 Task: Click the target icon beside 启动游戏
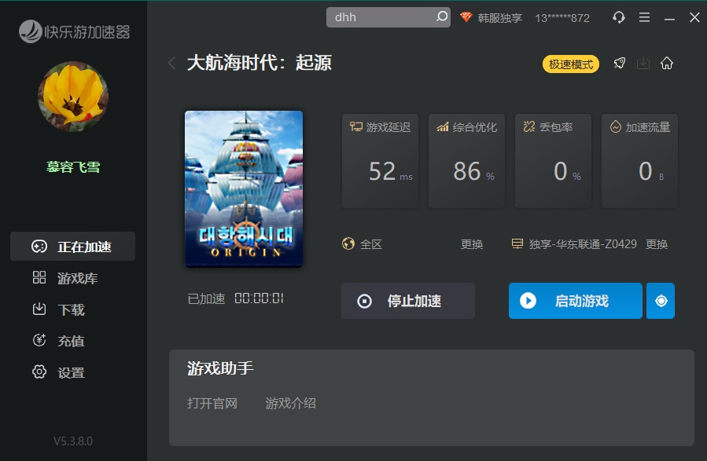[661, 301]
